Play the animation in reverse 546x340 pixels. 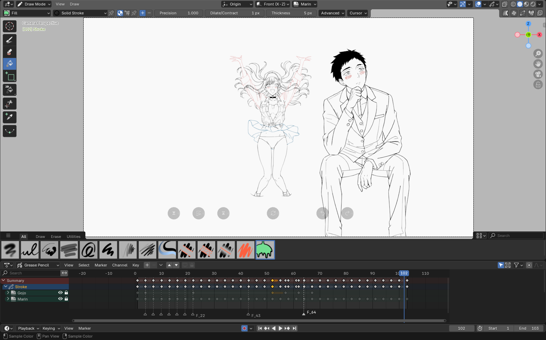click(x=274, y=328)
